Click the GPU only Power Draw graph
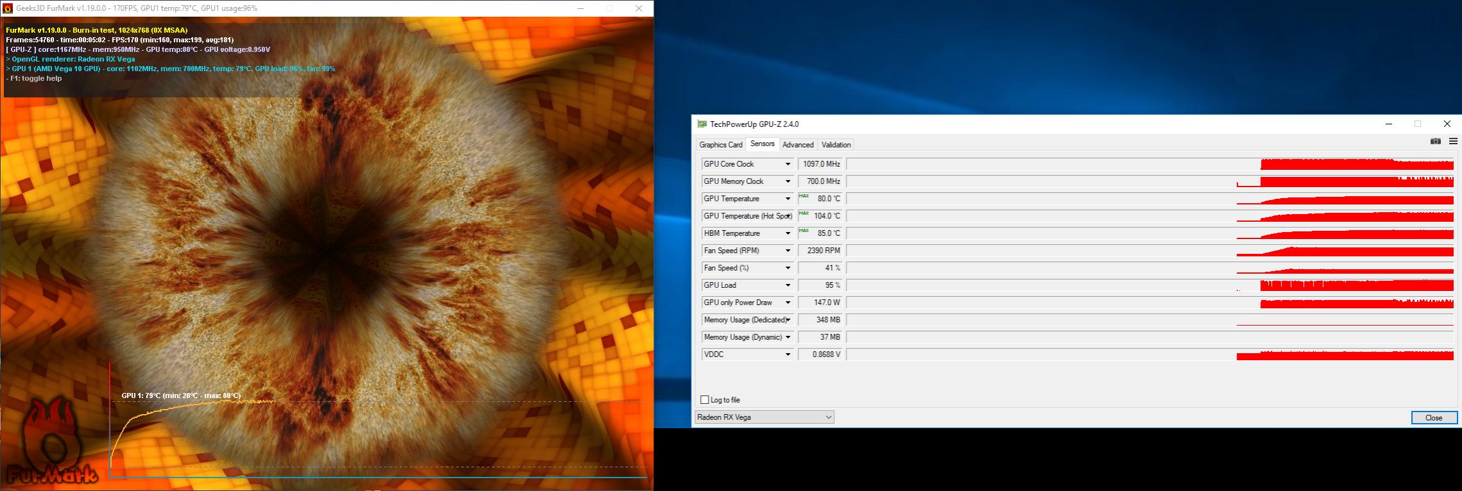1462x491 pixels. (x=1150, y=303)
